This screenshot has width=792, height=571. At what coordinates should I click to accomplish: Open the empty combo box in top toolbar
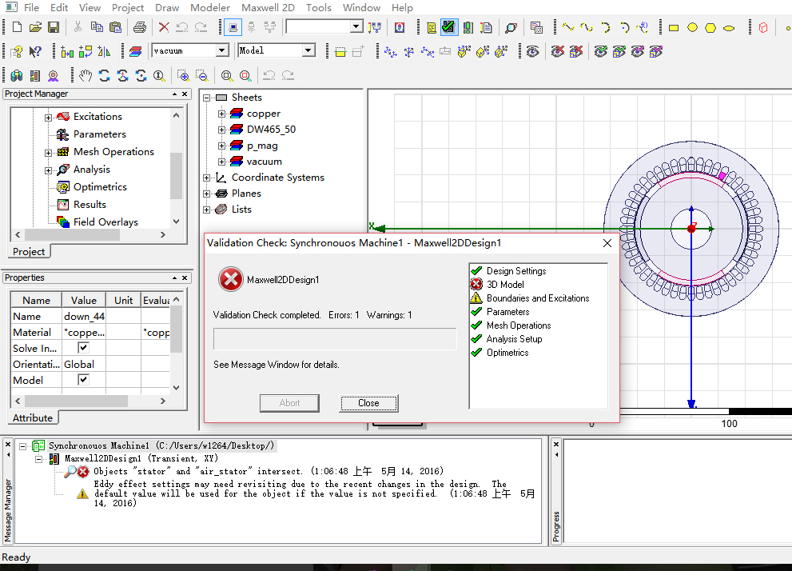356,26
